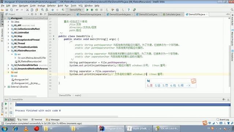Click the next page arrow in IME candidates
This screenshot has height=132, width=234.
tap(189, 85)
